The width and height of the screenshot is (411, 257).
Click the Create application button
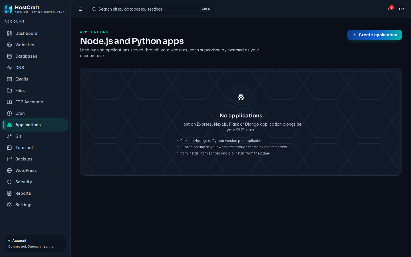tap(374, 35)
